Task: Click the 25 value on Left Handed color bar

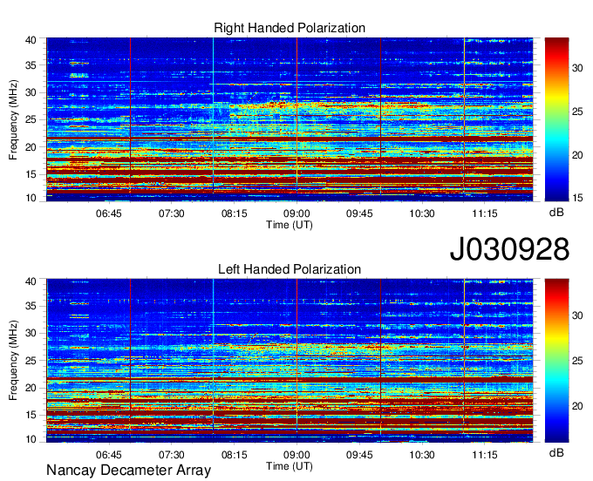Action: click(577, 362)
